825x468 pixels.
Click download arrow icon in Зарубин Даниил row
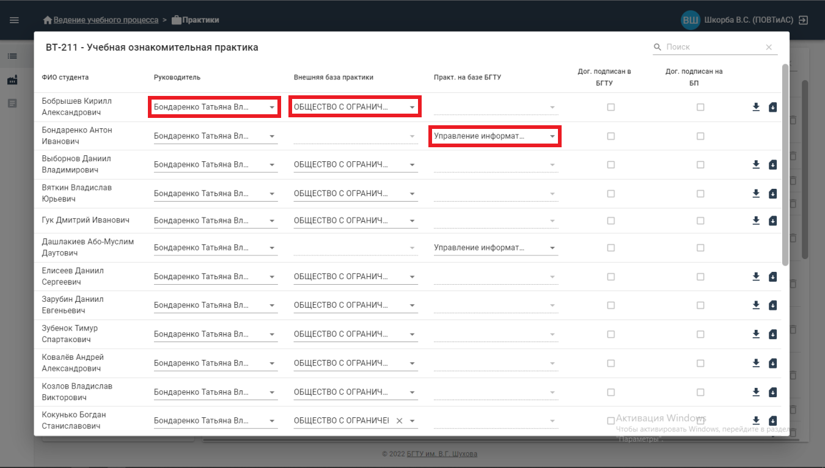click(x=756, y=305)
